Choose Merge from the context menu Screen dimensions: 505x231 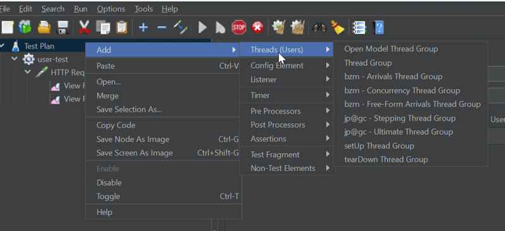pyautogui.click(x=163, y=96)
